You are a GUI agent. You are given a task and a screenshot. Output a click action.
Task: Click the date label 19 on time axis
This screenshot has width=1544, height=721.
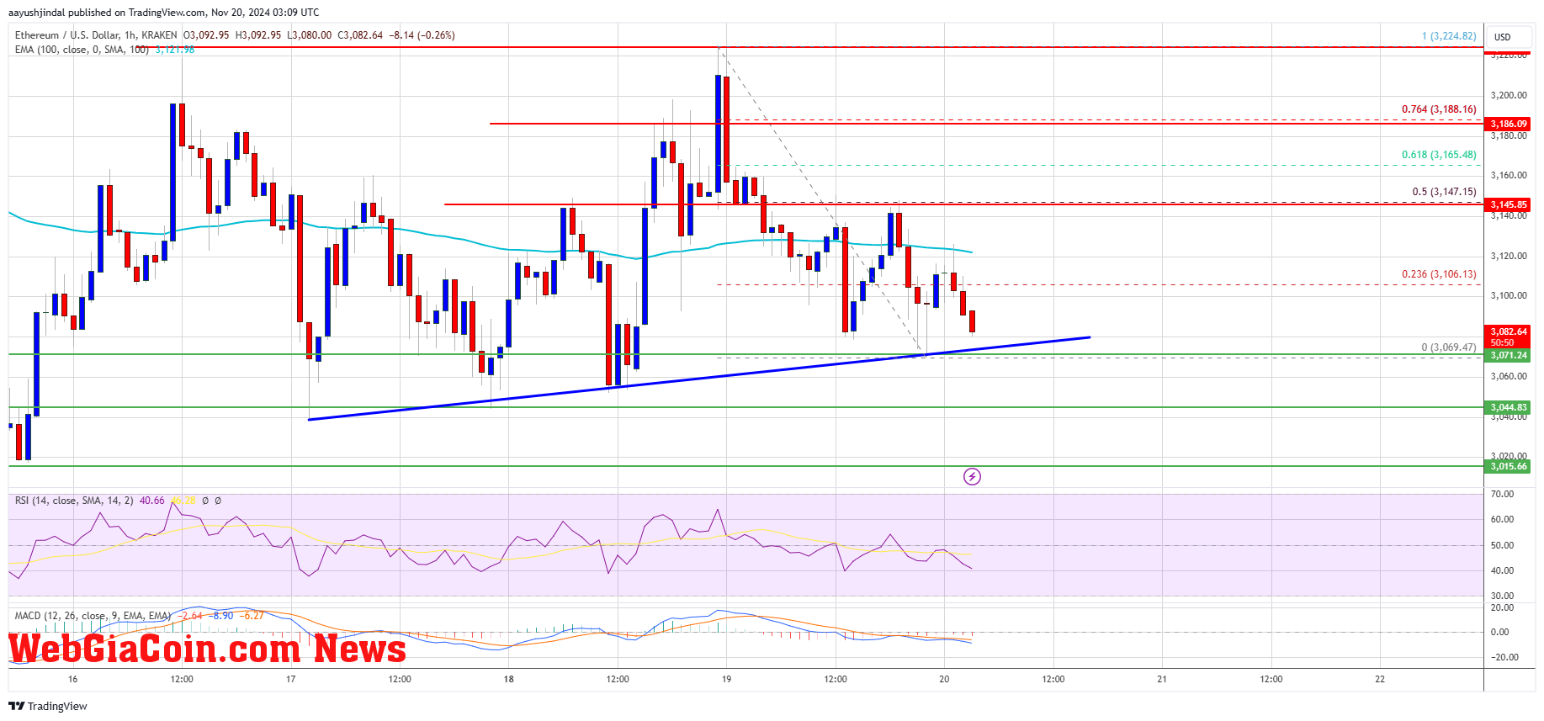pos(727,679)
